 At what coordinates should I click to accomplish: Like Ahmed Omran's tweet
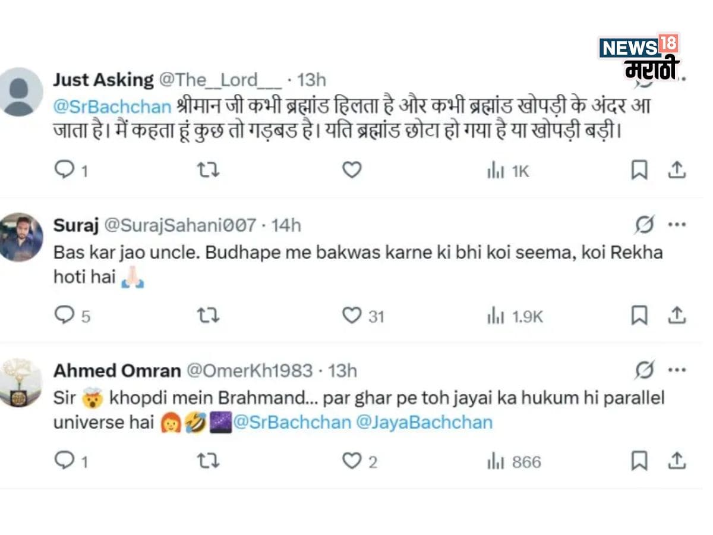352,461
